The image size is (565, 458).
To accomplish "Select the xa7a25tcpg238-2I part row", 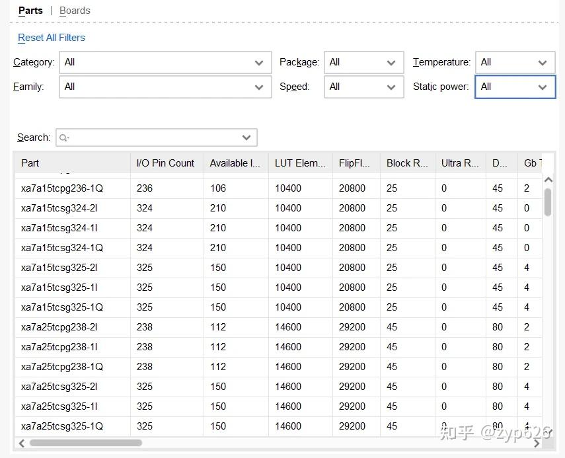I will point(278,327).
